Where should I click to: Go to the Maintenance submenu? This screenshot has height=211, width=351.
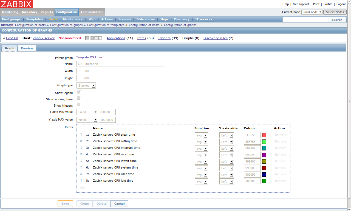pos(73,19)
